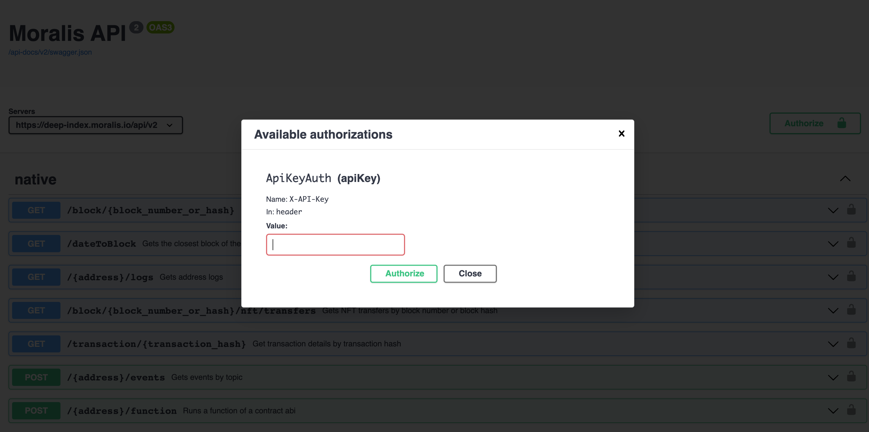Expand the nft/transfers endpoint chevron
869x432 pixels.
pos(833,311)
